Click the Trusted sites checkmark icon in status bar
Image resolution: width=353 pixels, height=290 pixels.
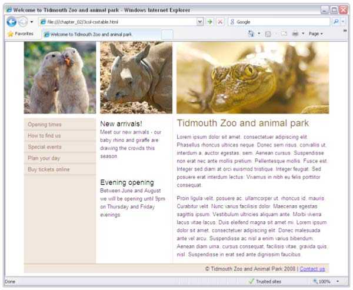[251, 281]
